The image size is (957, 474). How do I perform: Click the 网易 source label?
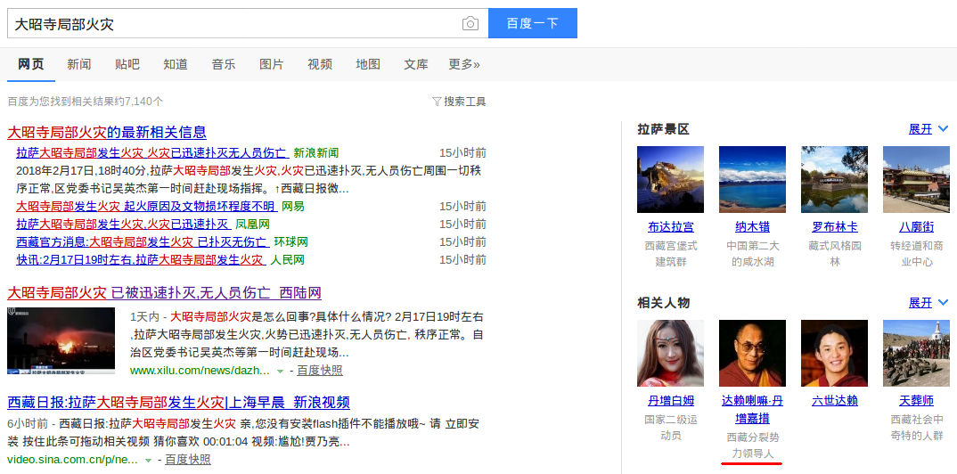(x=293, y=206)
